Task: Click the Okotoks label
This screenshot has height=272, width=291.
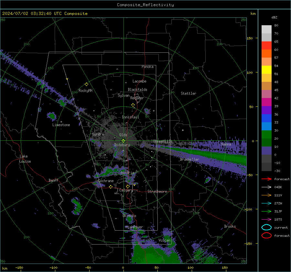Action: (x=129, y=216)
